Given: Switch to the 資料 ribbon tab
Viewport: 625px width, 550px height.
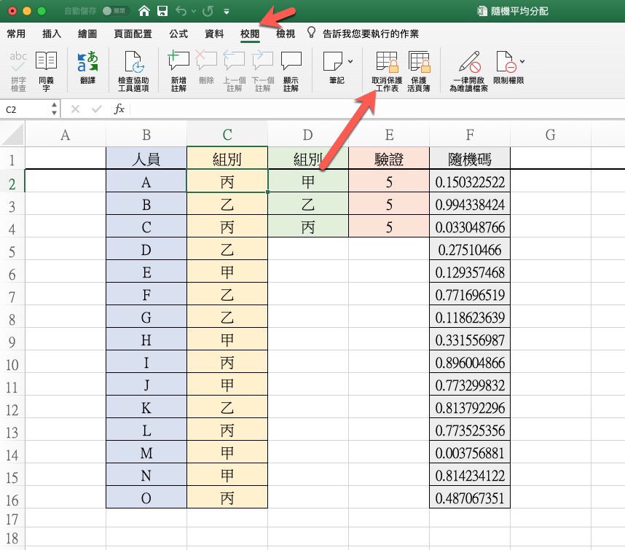Looking at the screenshot, I should [214, 34].
